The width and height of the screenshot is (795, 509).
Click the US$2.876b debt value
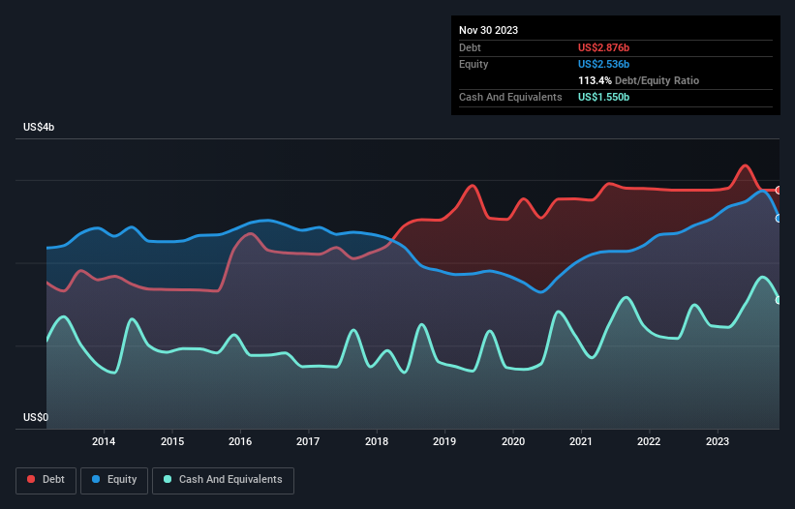(x=603, y=47)
